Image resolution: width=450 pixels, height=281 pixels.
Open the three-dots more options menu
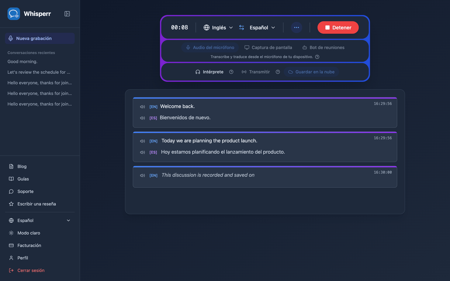click(x=296, y=28)
